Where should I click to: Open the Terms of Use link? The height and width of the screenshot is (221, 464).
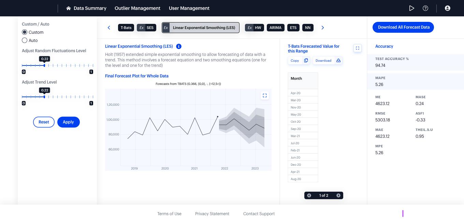point(169,214)
